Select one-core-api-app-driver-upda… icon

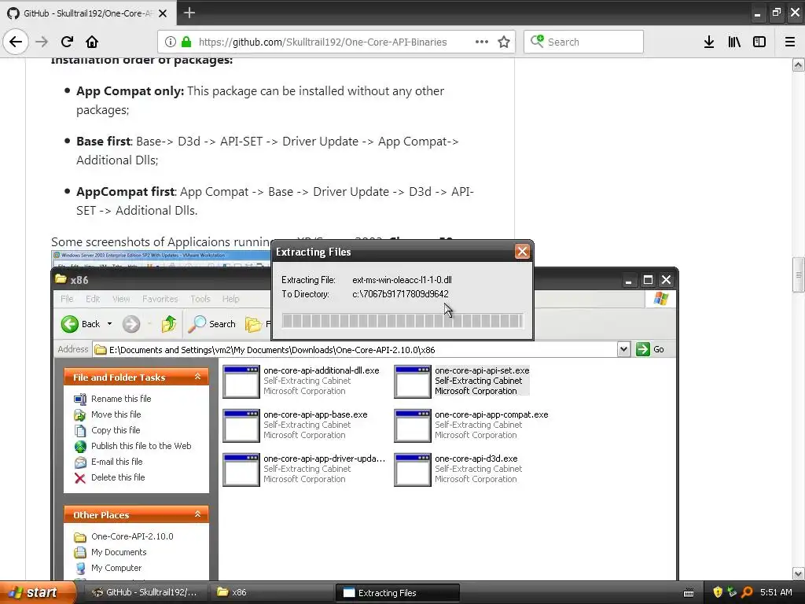(241, 470)
